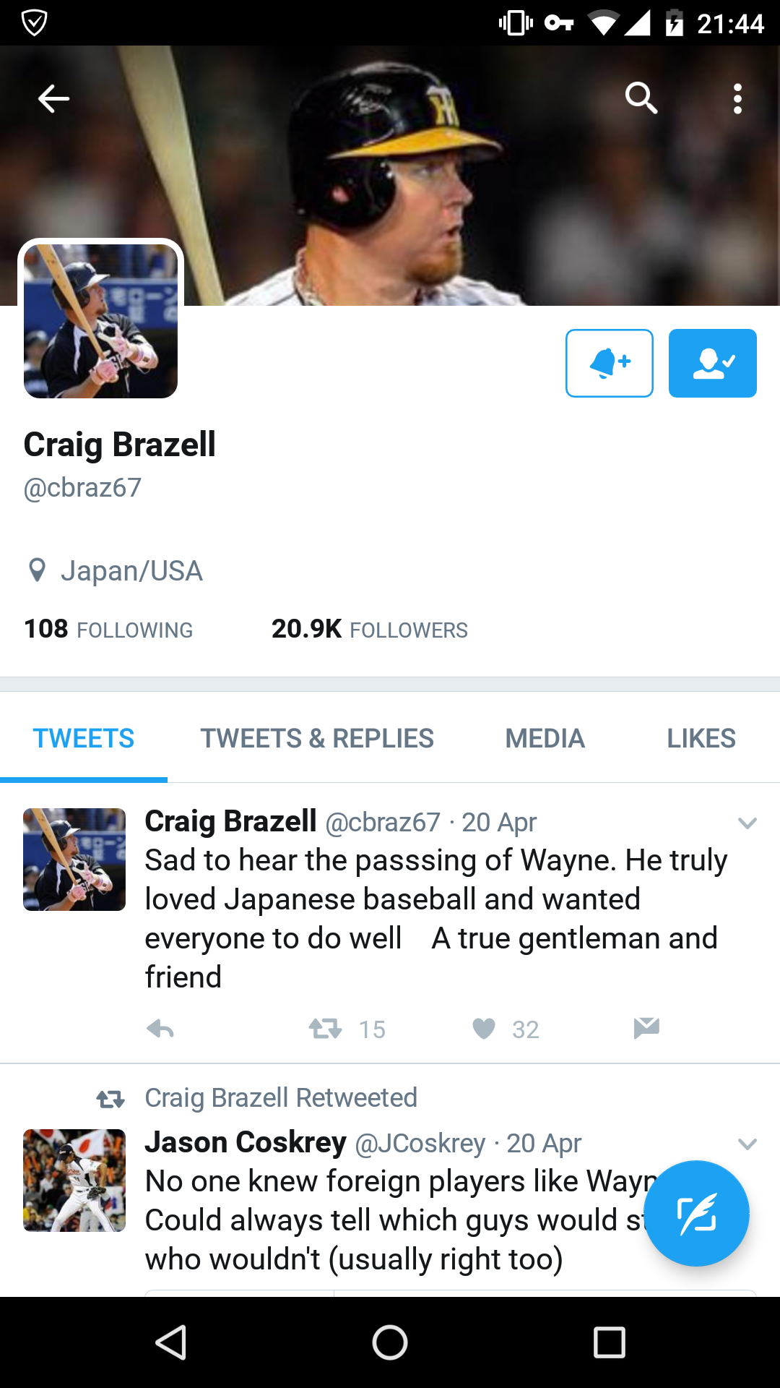The height and width of the screenshot is (1388, 780).
Task: Open the Likes tab
Action: (x=701, y=738)
